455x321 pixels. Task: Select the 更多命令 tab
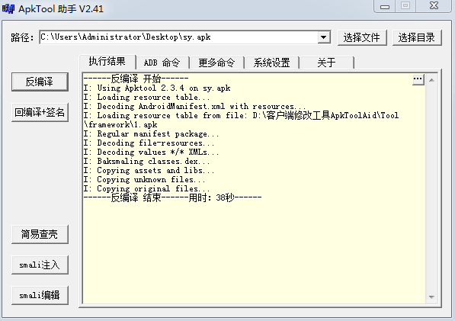click(x=216, y=63)
